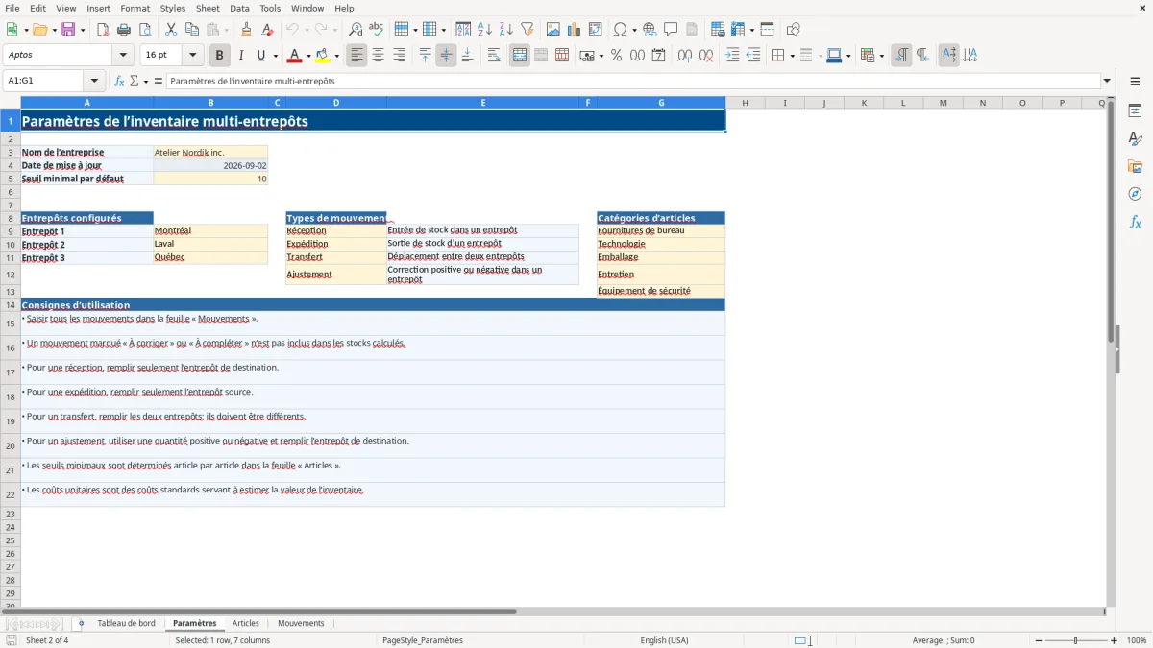Select column G header
Screen dimensions: 1153x648
[661, 103]
